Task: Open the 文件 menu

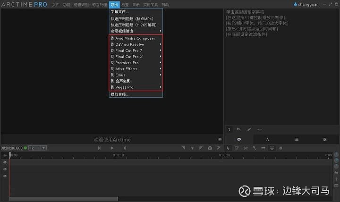Action: click(56, 5)
